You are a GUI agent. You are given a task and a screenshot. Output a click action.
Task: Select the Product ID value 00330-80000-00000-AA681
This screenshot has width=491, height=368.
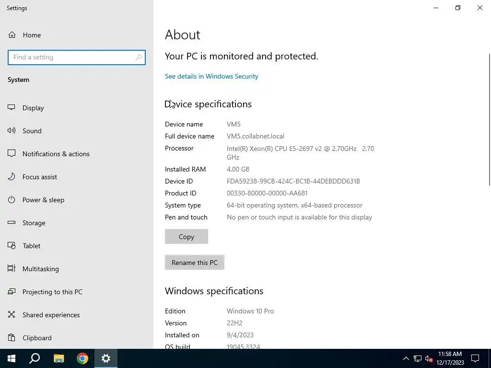pyautogui.click(x=267, y=194)
